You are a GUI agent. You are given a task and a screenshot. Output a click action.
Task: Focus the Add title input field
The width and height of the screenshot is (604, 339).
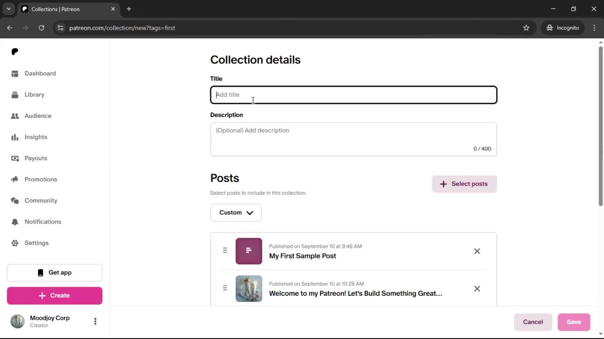[354, 95]
